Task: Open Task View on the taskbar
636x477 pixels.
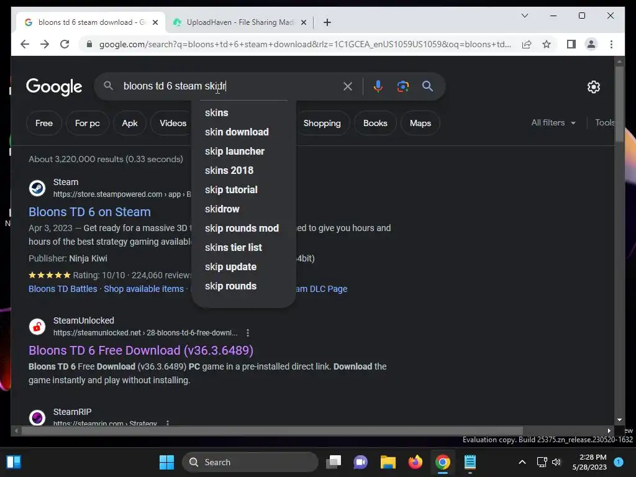Action: 334,462
